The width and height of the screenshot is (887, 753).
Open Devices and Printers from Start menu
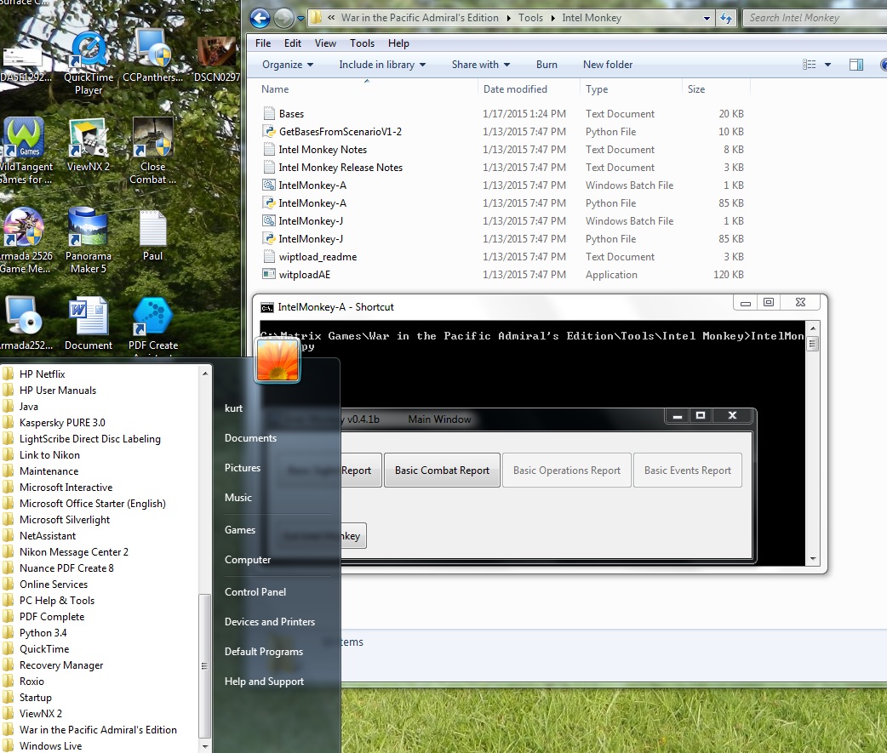[269, 622]
